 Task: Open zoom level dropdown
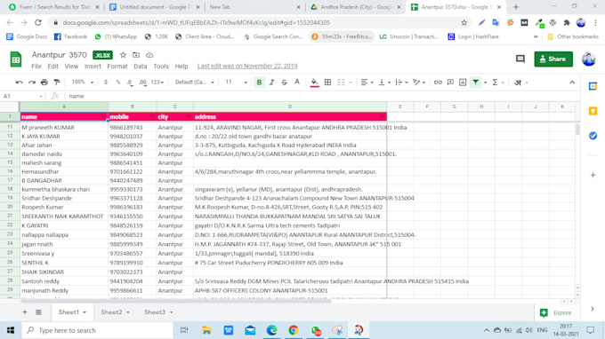pos(83,82)
